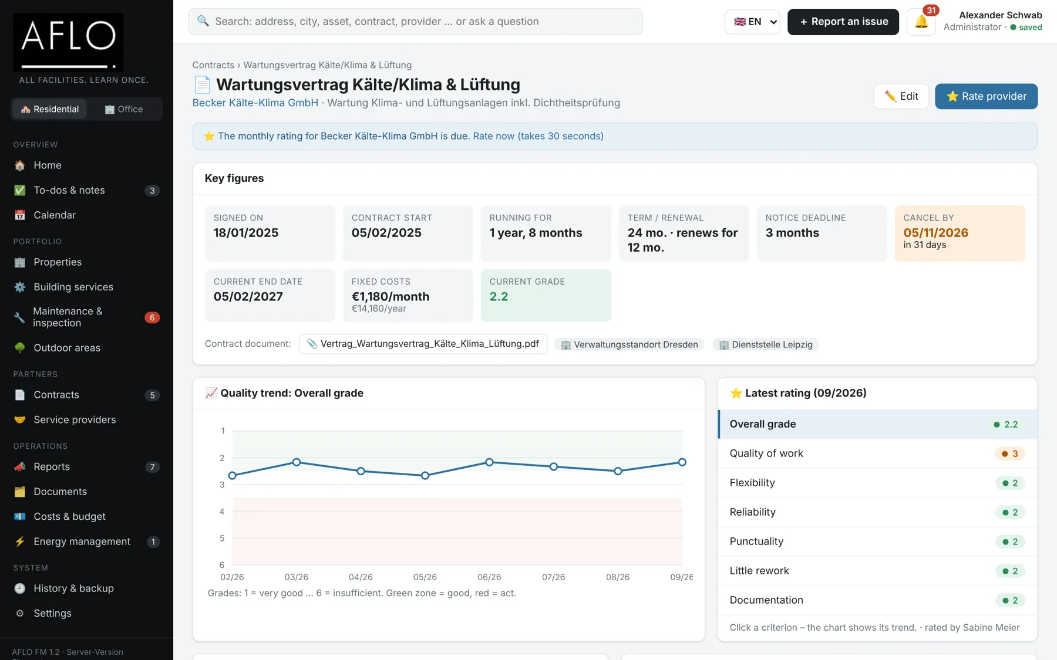1057x660 pixels.
Task: Click the Contracts breadcrumb link
Action: (213, 65)
